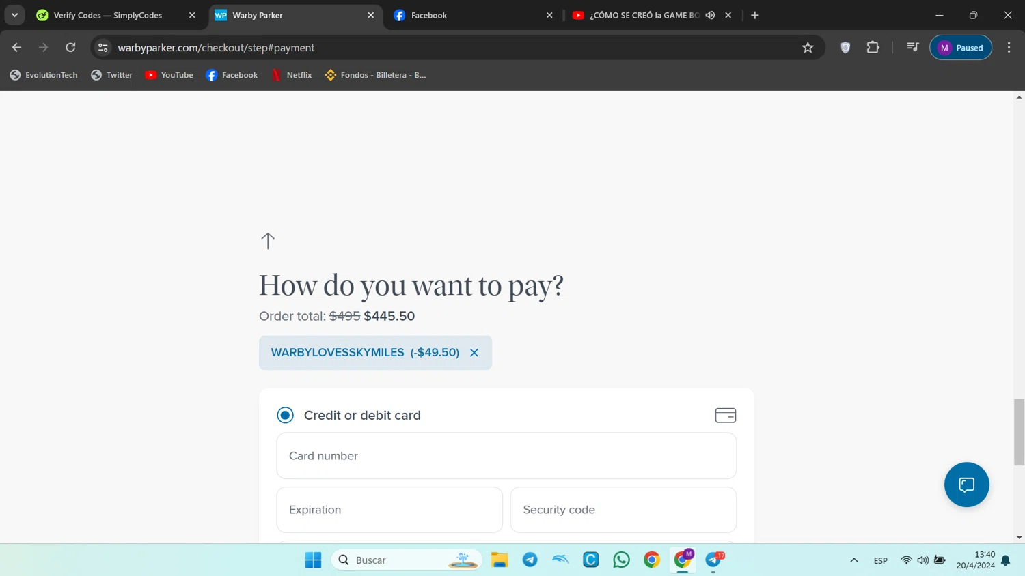Show hidden system tray icons
The image size is (1025, 576).
click(x=853, y=560)
